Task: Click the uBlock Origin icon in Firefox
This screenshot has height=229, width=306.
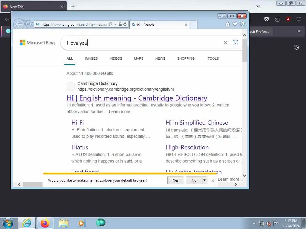Action: point(288,19)
